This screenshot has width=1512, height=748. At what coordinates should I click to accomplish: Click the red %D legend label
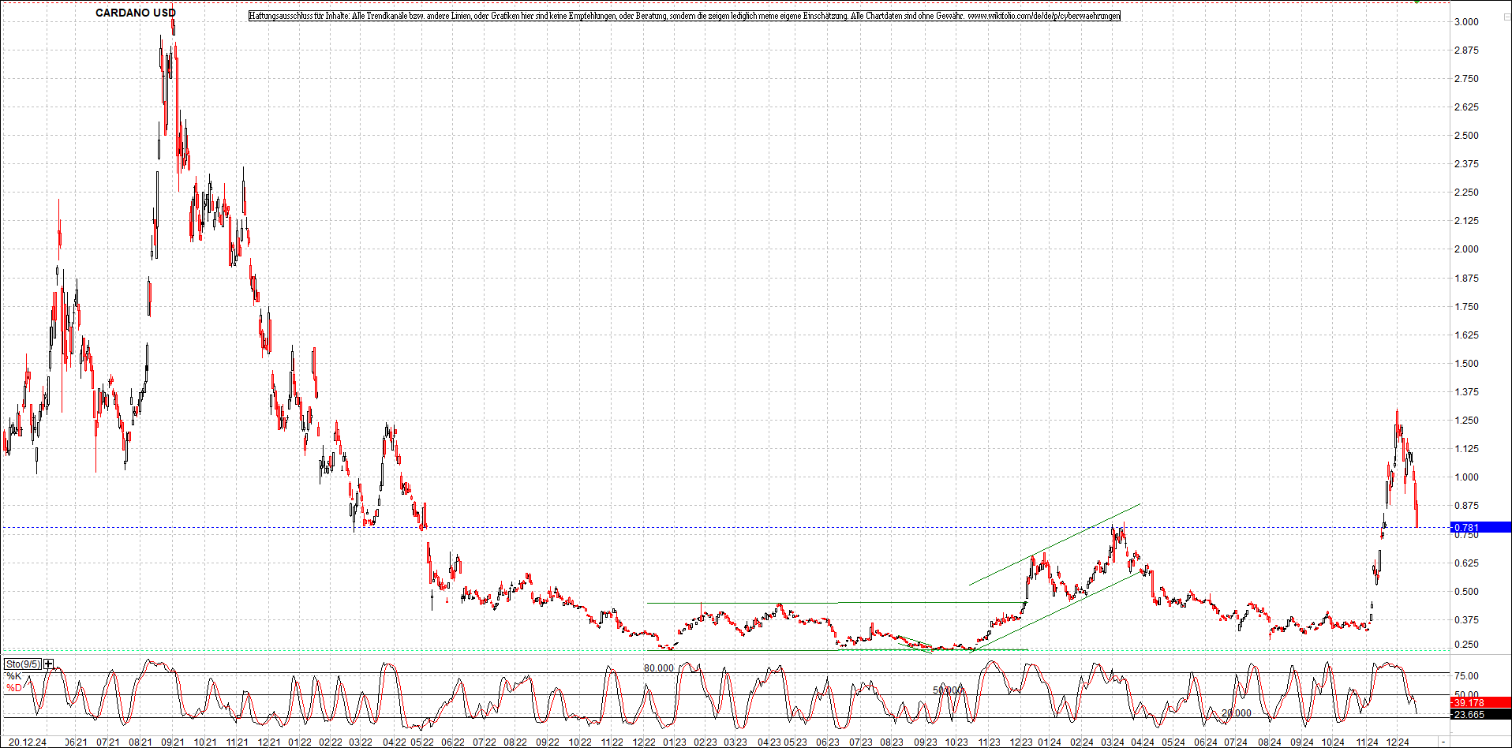14,688
